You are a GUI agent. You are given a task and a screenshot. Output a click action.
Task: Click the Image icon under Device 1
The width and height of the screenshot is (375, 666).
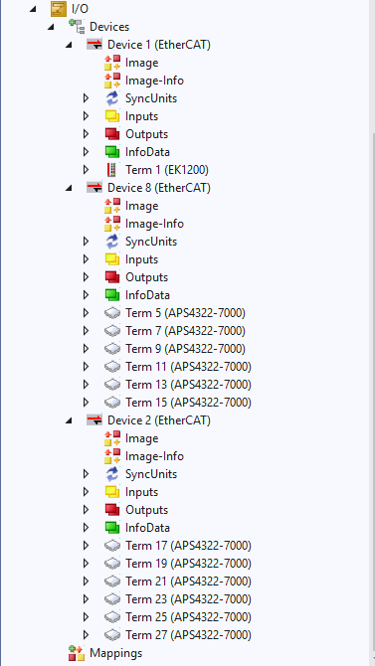(x=112, y=63)
